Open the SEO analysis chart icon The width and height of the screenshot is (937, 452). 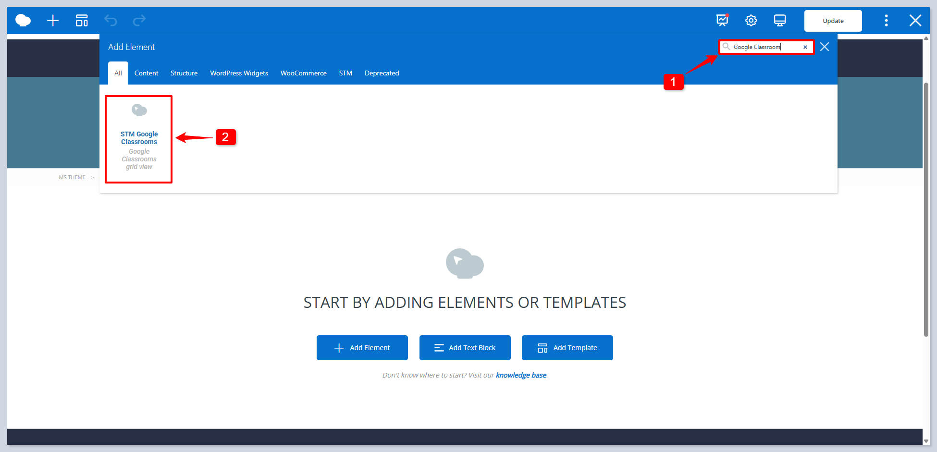pos(722,20)
